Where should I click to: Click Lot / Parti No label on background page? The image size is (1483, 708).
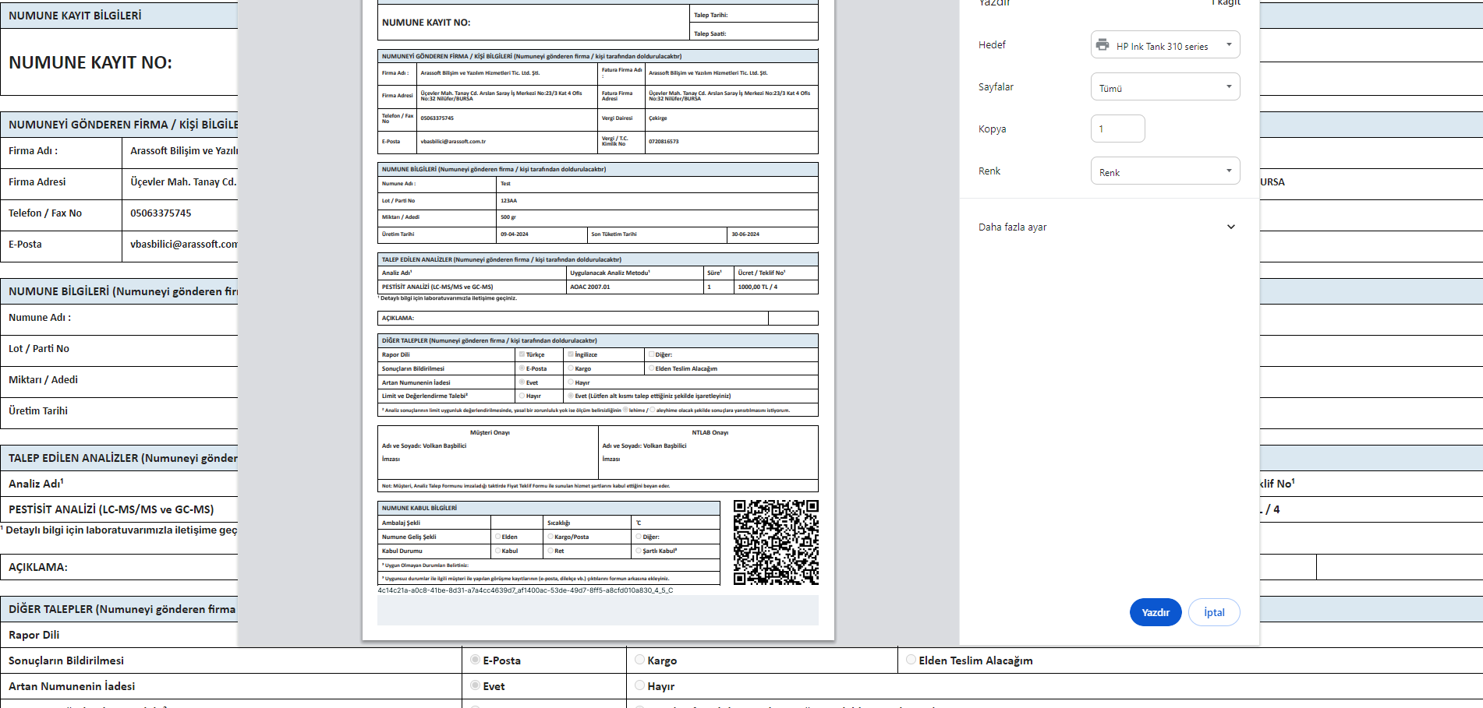[x=39, y=349]
